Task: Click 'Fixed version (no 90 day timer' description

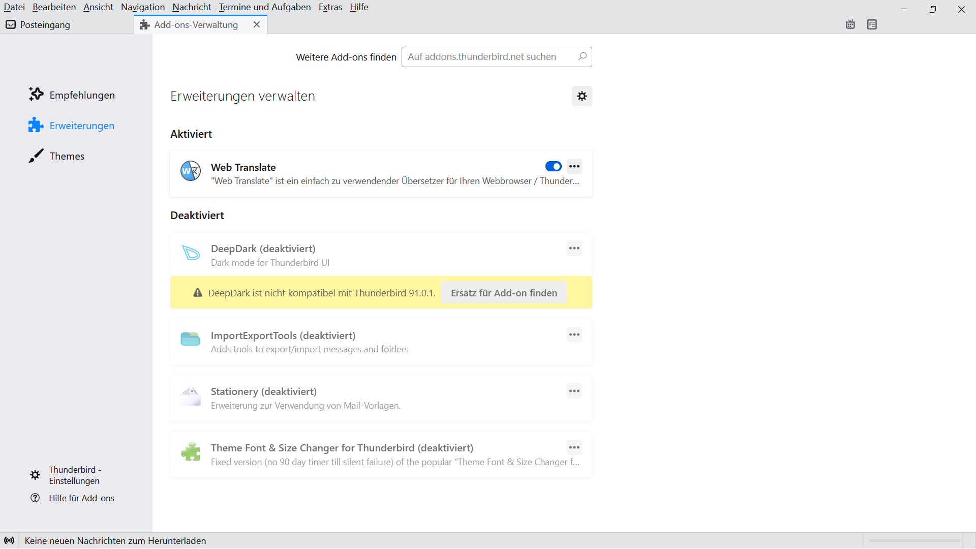Action: (x=395, y=462)
